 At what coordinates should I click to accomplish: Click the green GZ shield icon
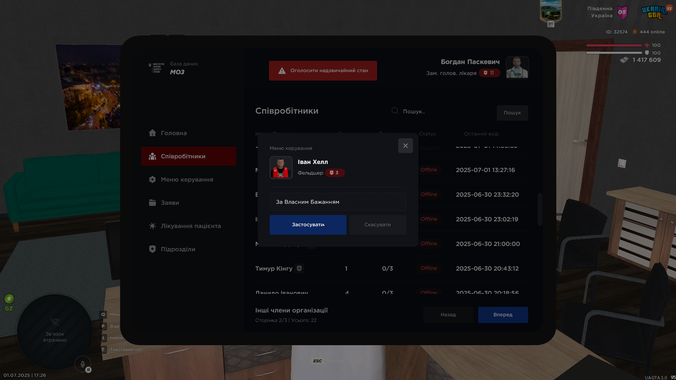pyautogui.click(x=9, y=299)
